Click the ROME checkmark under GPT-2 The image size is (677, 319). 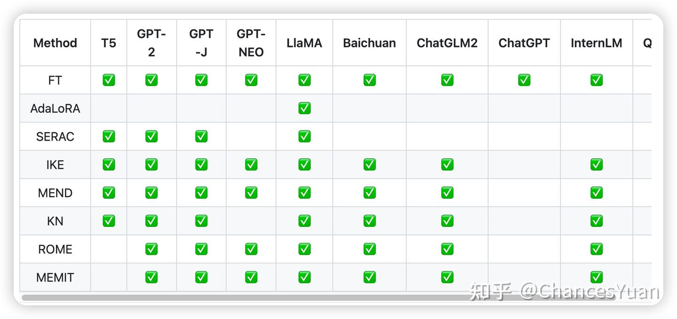coord(151,249)
